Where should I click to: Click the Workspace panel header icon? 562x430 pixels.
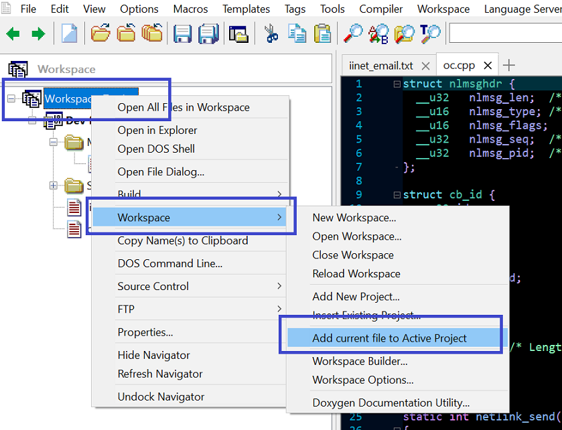pos(18,69)
